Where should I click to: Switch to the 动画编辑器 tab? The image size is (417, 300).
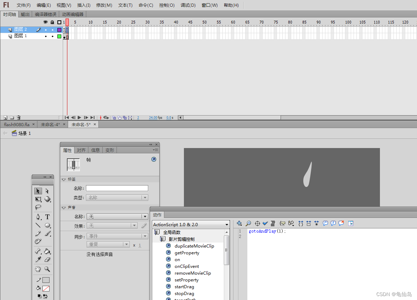pos(73,14)
